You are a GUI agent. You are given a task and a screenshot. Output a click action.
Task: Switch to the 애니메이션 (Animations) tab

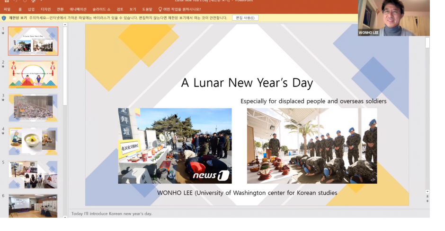coord(78,9)
